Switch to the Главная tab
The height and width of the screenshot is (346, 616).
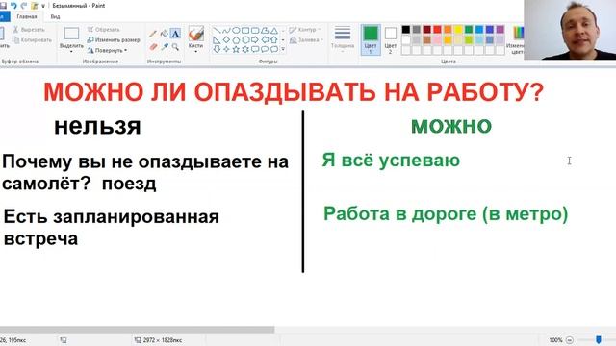(27, 17)
